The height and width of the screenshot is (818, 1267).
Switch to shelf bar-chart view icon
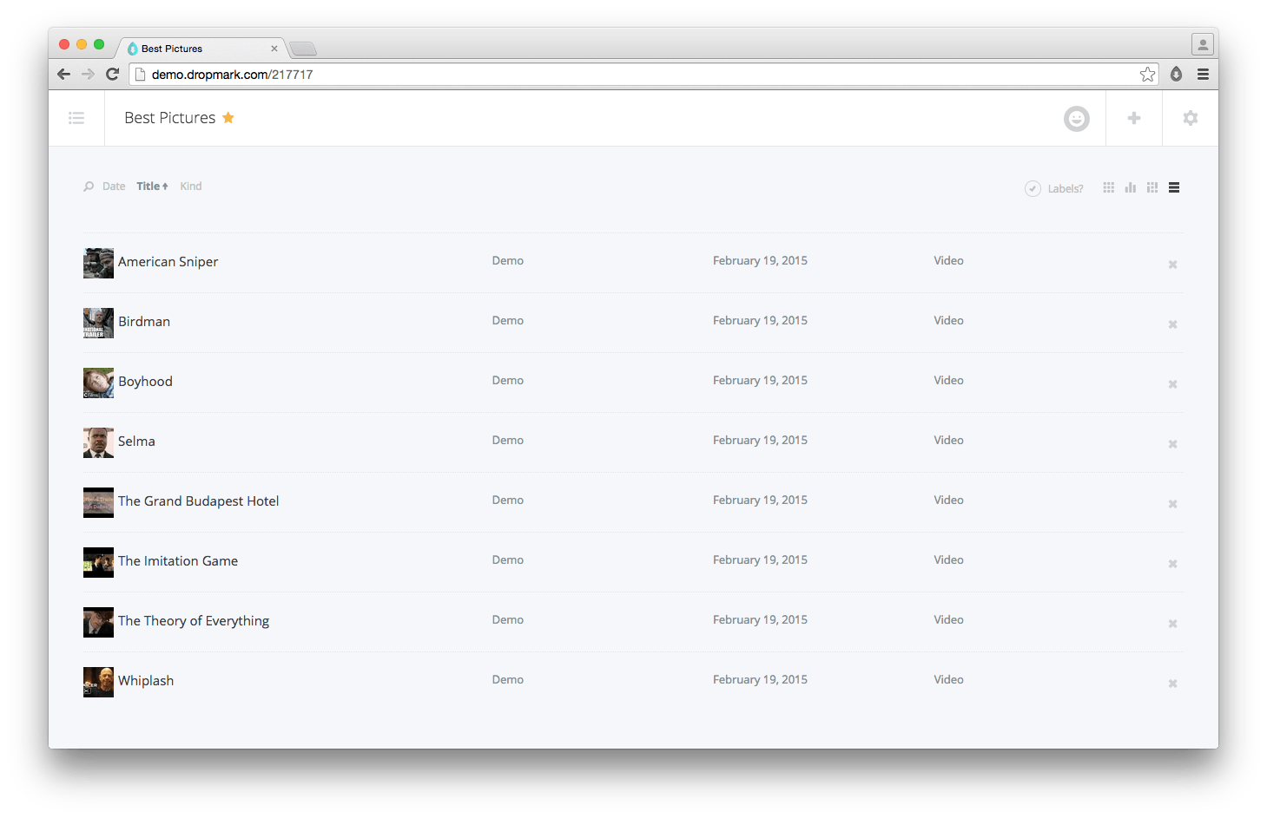1131,187
